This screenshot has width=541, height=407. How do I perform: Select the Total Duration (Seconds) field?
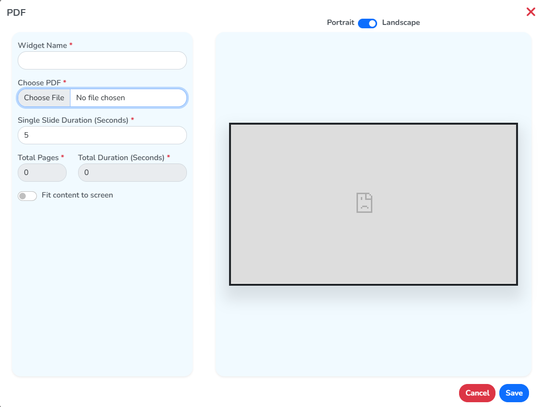click(132, 172)
